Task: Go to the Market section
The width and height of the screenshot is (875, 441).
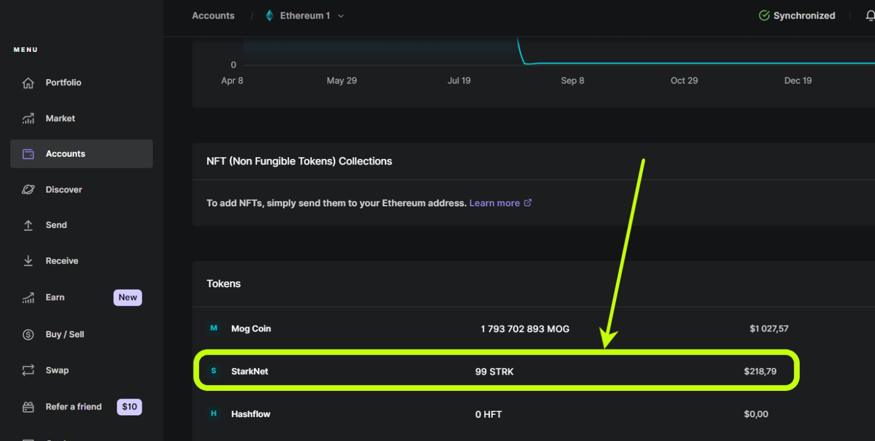Action: click(82, 118)
